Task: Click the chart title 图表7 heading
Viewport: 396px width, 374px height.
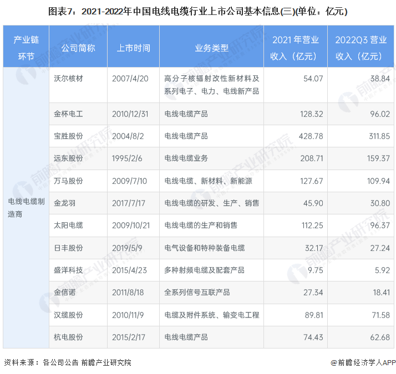Action: (198, 11)
